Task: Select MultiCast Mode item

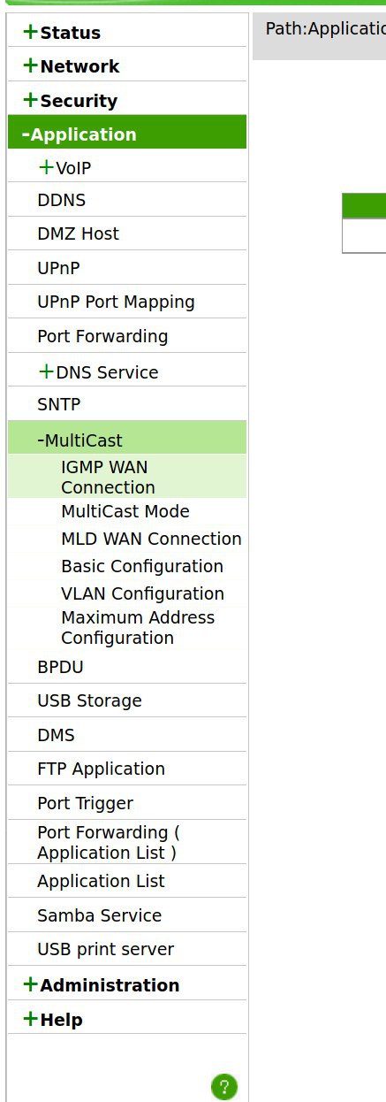Action: 125,511
